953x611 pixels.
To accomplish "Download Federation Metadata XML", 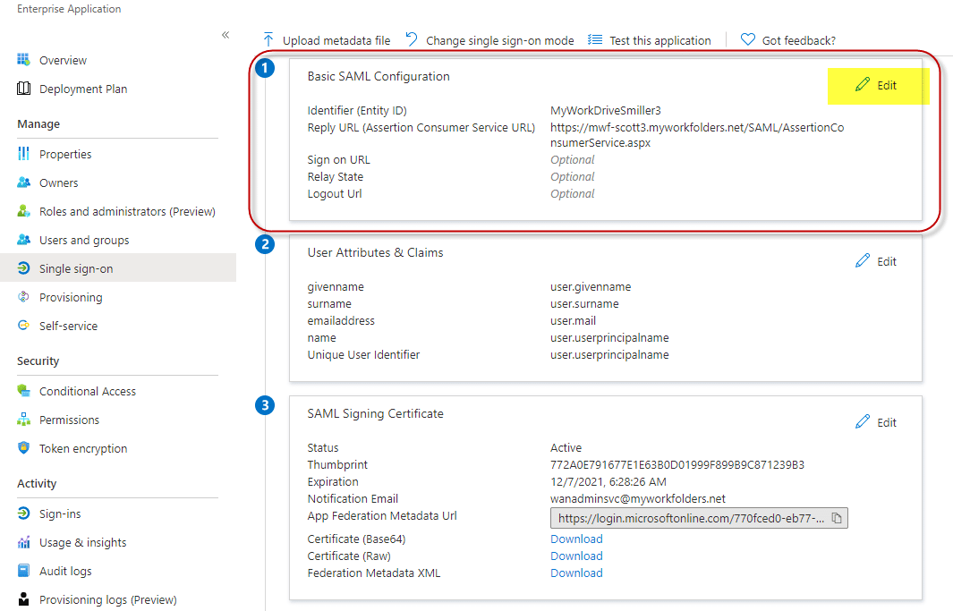I will (576, 573).
